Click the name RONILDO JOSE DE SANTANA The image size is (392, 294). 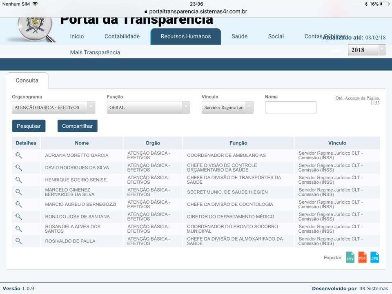click(x=77, y=216)
